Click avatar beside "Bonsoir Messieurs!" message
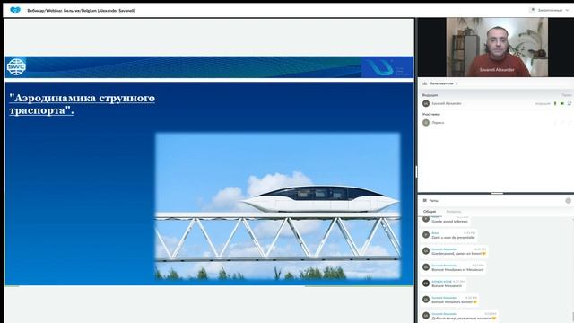Screen dimensions: 574x323 [x=426, y=284]
